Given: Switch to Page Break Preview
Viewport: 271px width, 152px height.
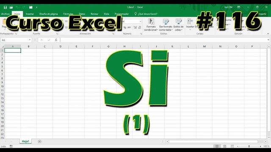Looking at the screenshot, I should click(232, 146).
